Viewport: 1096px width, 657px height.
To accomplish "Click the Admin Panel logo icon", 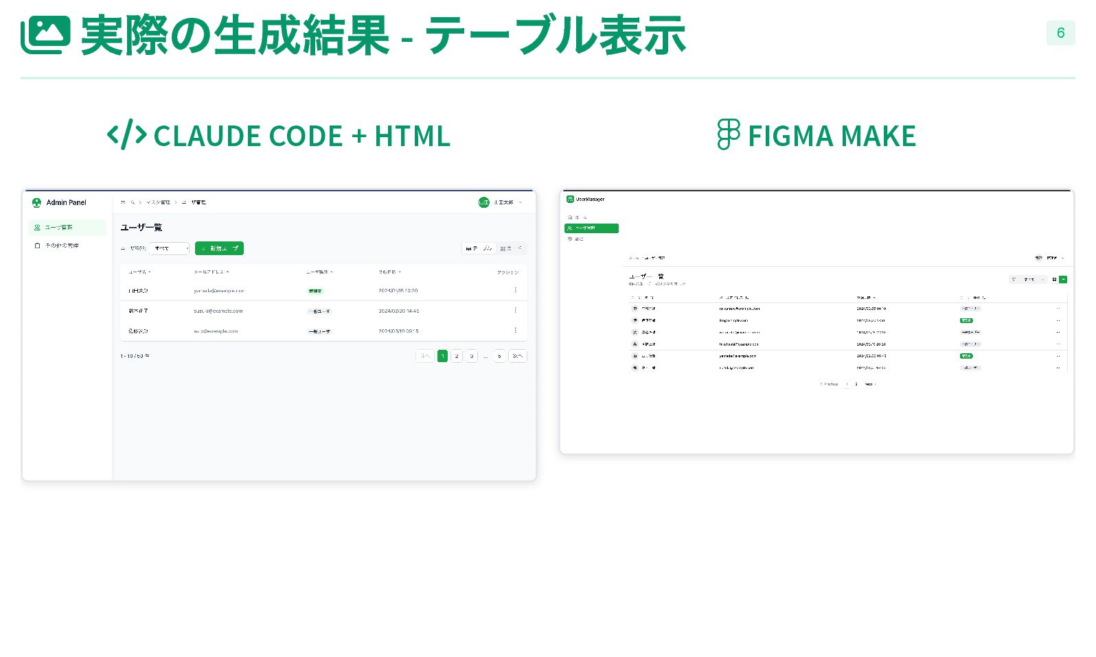I will (37, 202).
